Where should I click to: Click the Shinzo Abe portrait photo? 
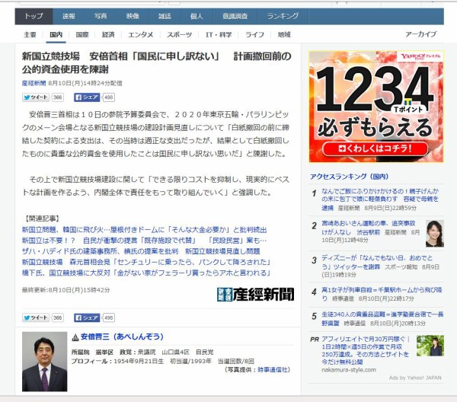tap(44, 362)
